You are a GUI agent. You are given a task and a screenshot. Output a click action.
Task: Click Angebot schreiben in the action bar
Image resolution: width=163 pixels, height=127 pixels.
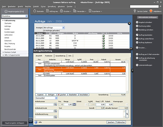pos(145,22)
